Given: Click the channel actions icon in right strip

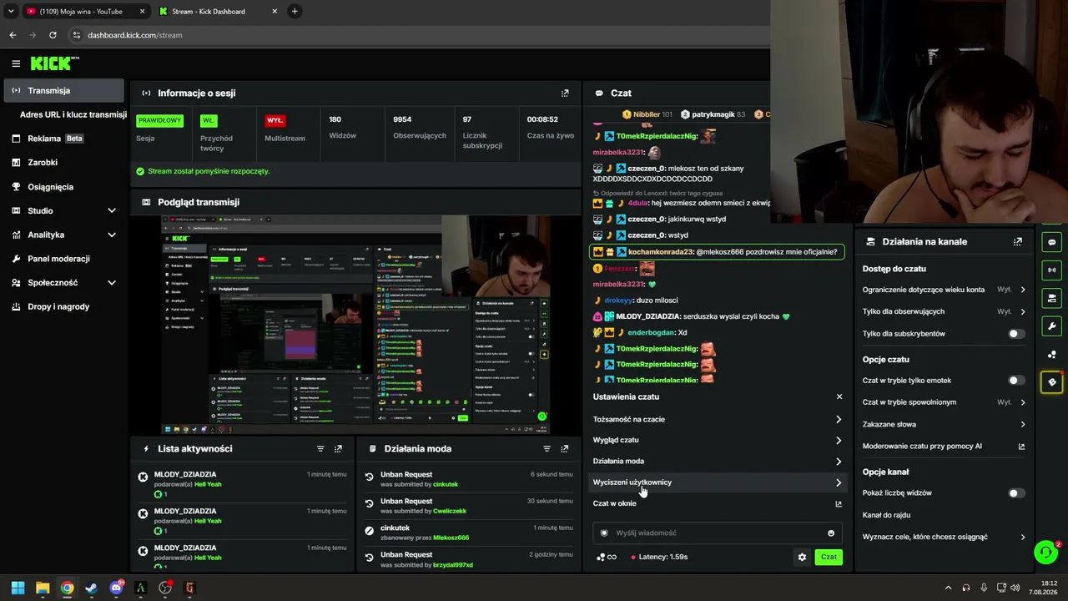Looking at the screenshot, I should click(1051, 298).
